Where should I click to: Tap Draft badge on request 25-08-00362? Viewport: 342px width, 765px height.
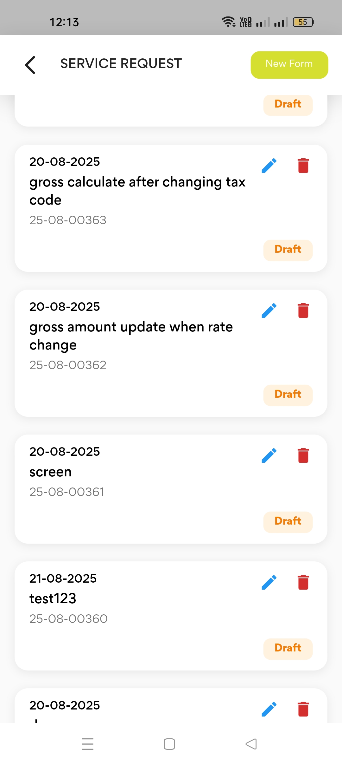click(x=288, y=395)
